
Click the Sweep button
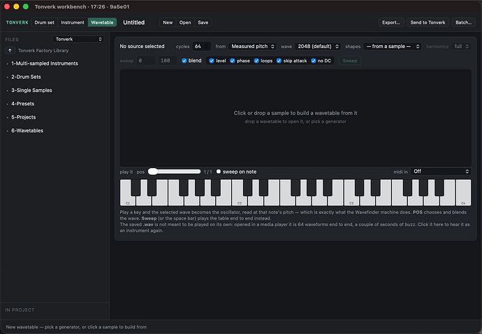350,61
